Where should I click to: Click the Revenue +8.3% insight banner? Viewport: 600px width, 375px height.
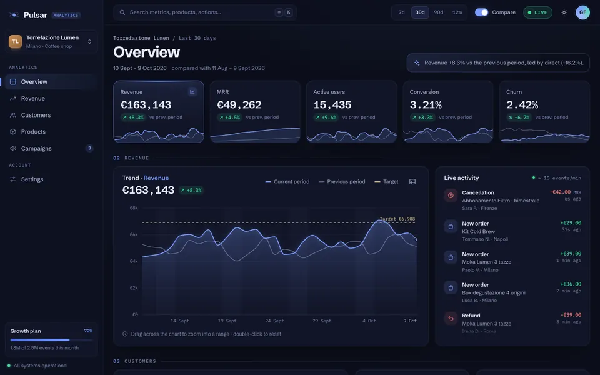tap(498, 62)
